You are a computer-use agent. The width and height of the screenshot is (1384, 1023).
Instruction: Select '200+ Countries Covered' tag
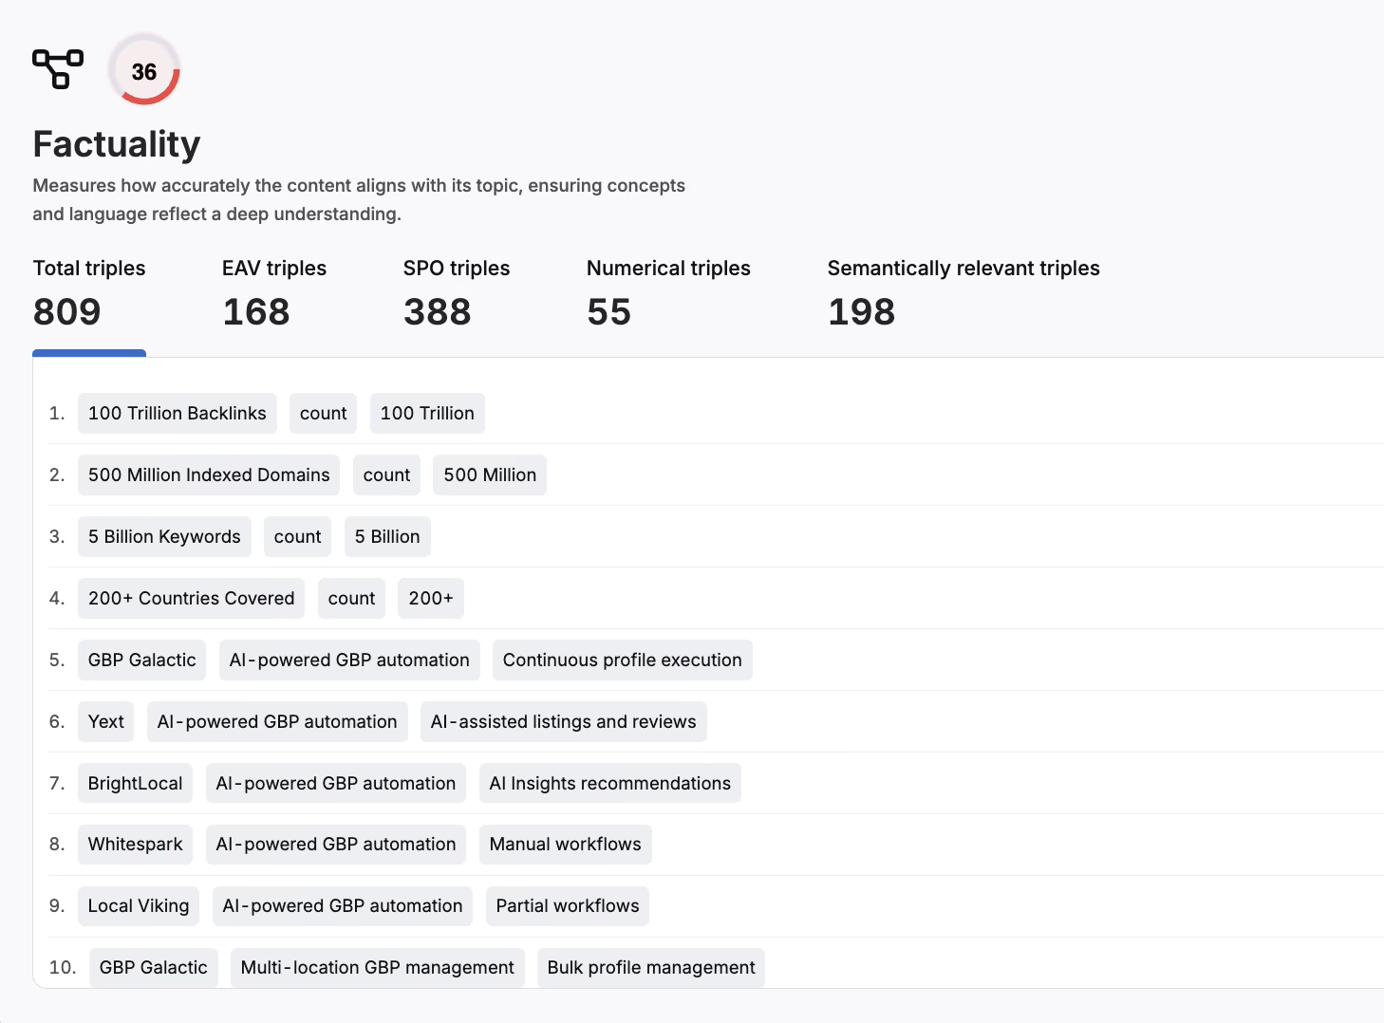[x=192, y=599]
